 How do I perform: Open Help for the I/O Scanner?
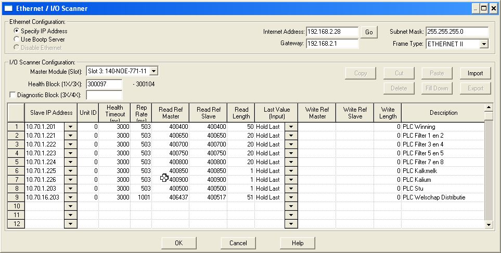coord(297,243)
